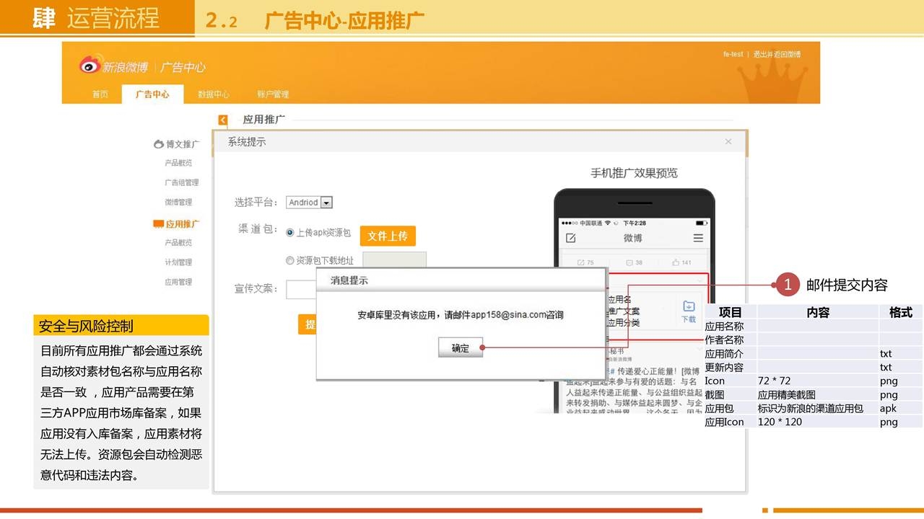Tap the compose icon in phone preview
The width and height of the screenshot is (924, 519).
point(570,238)
